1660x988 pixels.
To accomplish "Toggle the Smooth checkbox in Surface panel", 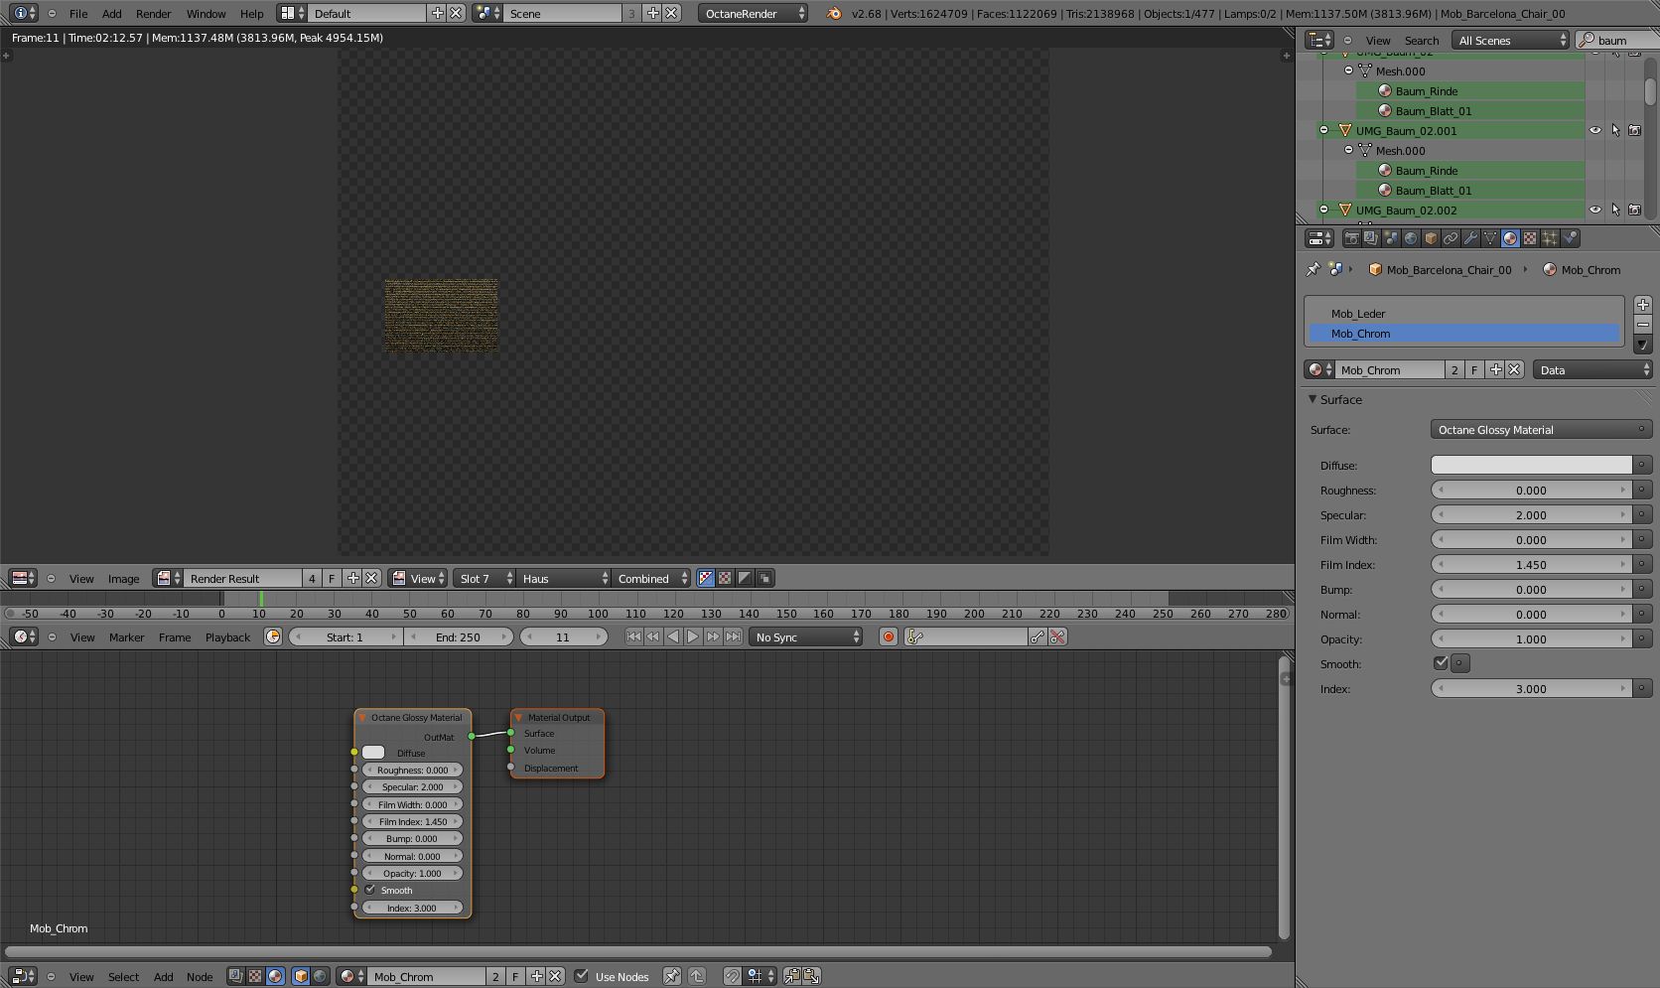I will (x=1441, y=663).
